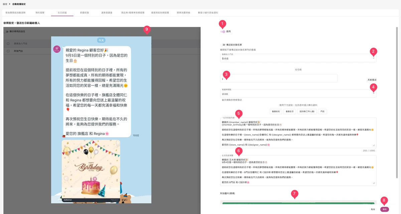Click the 取消 button
The height and width of the screenshot is (214, 401).
tap(373, 209)
